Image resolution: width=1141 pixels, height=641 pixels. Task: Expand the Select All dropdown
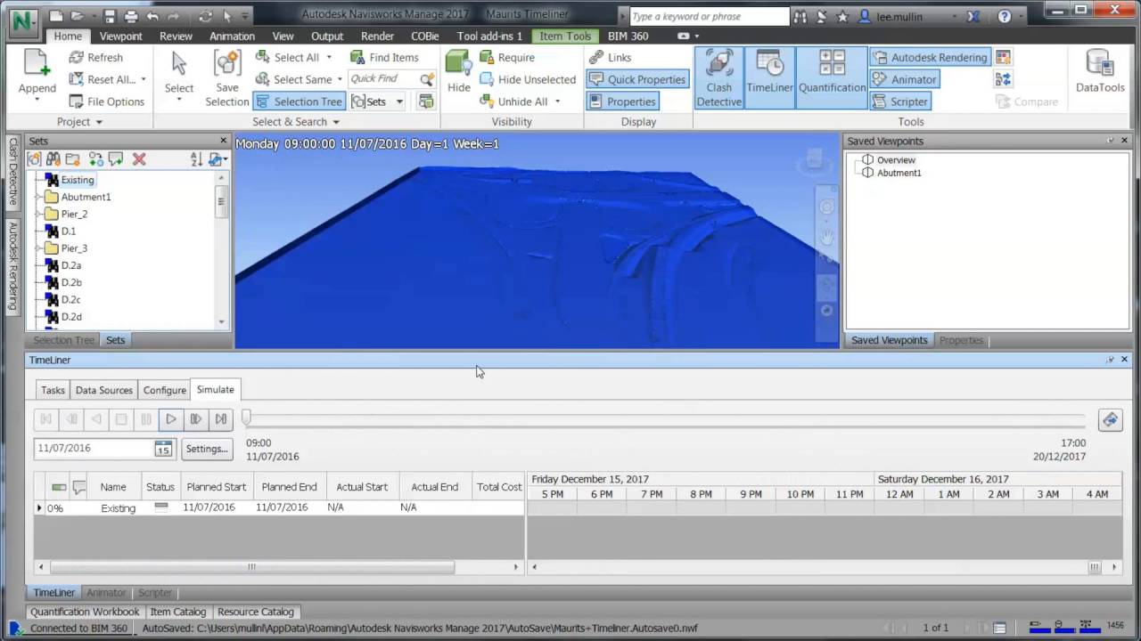329,58
